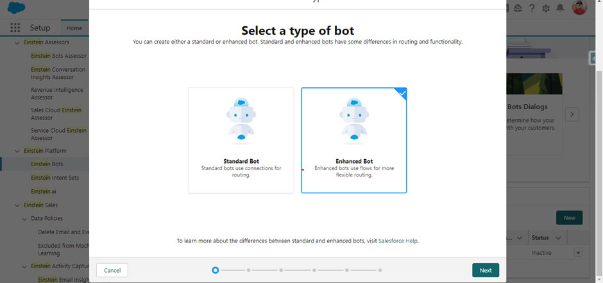Advance the Bots Dialogs carousel arrow
The height and width of the screenshot is (283, 603).
(572, 114)
